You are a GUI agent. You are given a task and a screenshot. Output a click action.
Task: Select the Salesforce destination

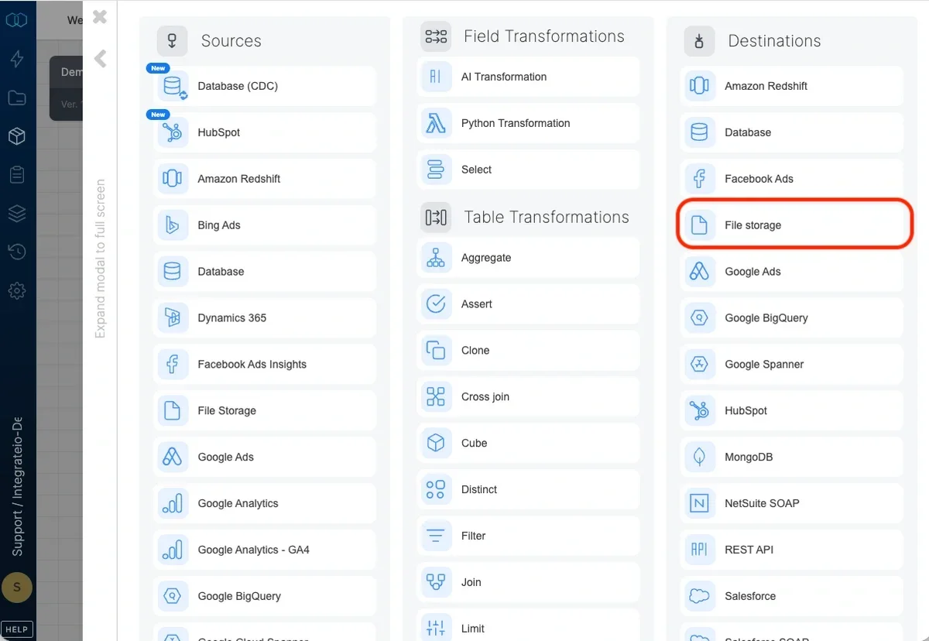click(792, 597)
